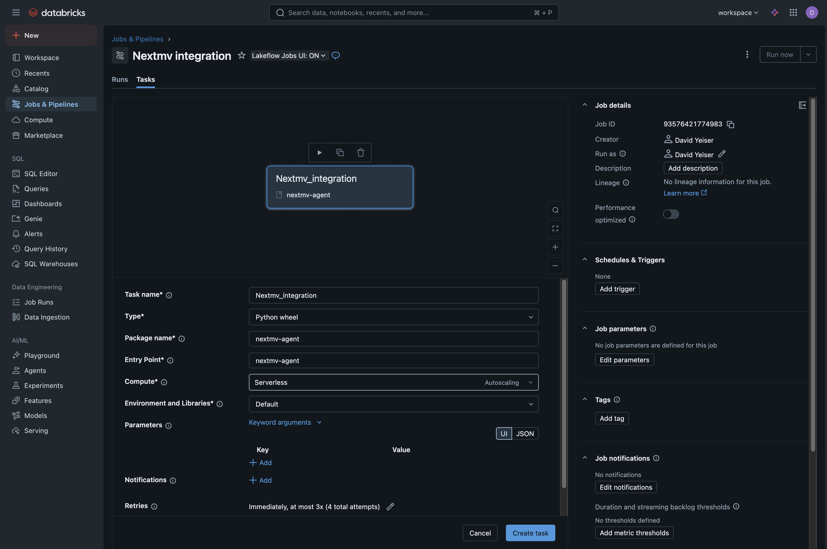This screenshot has width=827, height=549.
Task: Collapse the Schedules & Triggers section
Action: click(585, 259)
